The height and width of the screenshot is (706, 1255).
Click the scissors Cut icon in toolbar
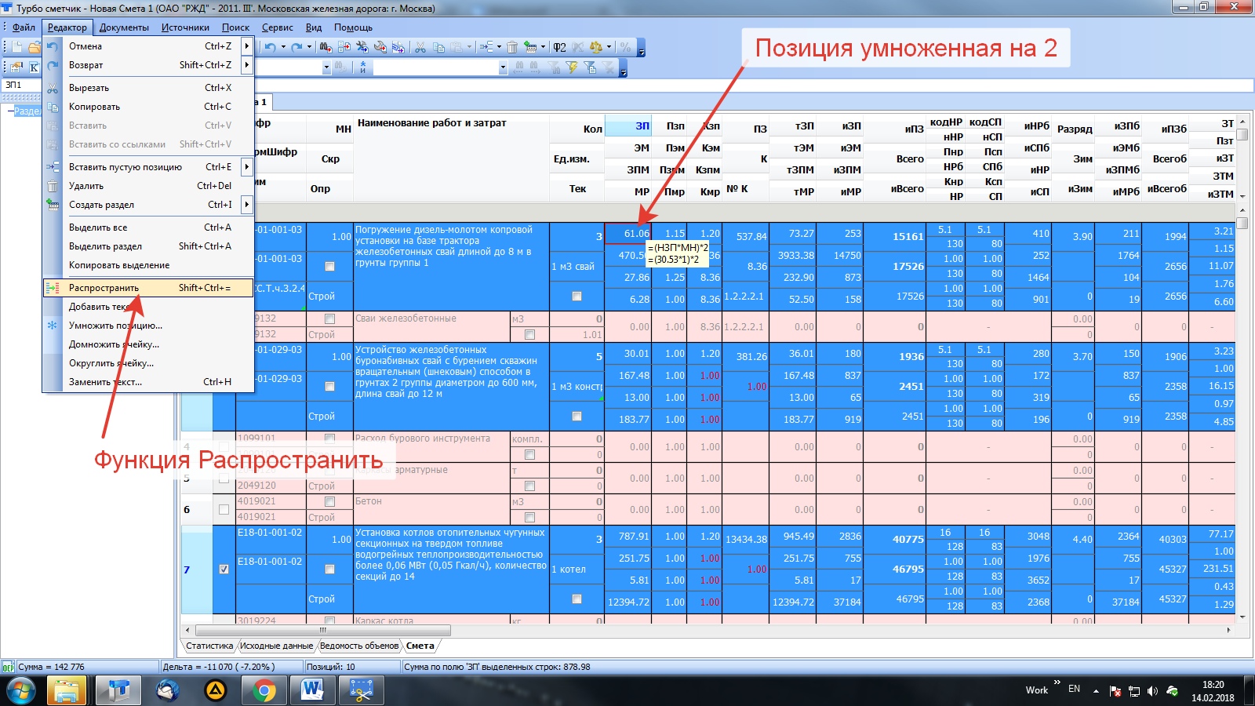420,47
